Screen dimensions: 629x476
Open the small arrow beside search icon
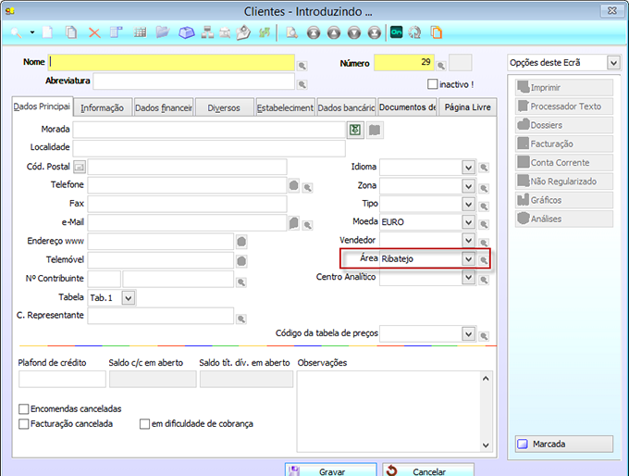click(32, 32)
